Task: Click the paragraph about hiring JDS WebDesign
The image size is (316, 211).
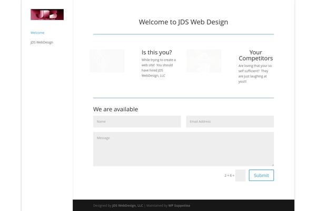Action: [x=159, y=68]
